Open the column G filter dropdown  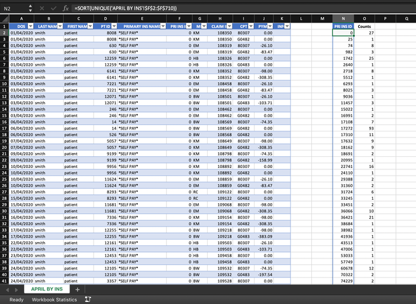(x=204, y=26)
